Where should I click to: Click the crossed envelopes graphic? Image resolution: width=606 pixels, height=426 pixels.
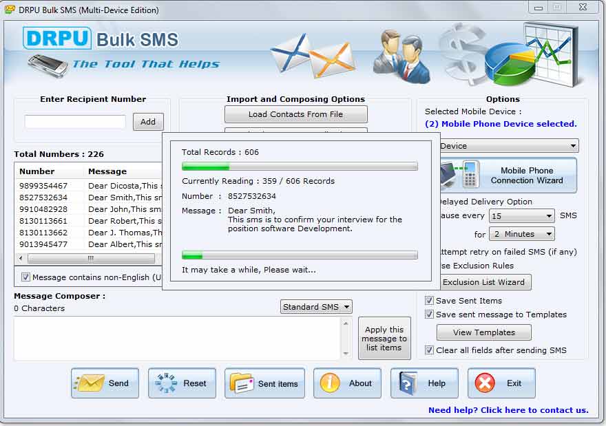pos(312,56)
